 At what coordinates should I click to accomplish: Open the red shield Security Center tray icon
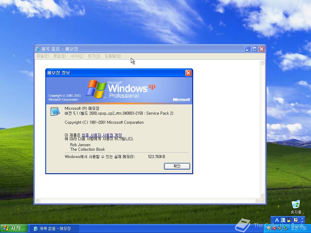pyautogui.click(x=274, y=228)
